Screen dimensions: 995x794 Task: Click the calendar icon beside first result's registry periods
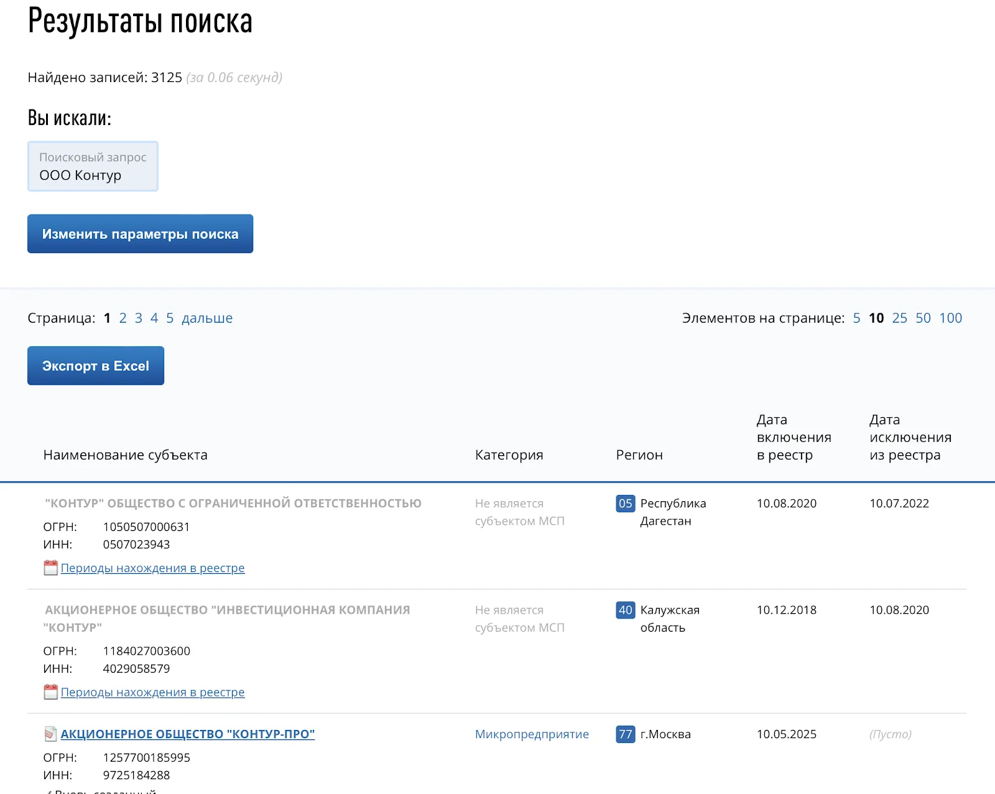tap(50, 568)
